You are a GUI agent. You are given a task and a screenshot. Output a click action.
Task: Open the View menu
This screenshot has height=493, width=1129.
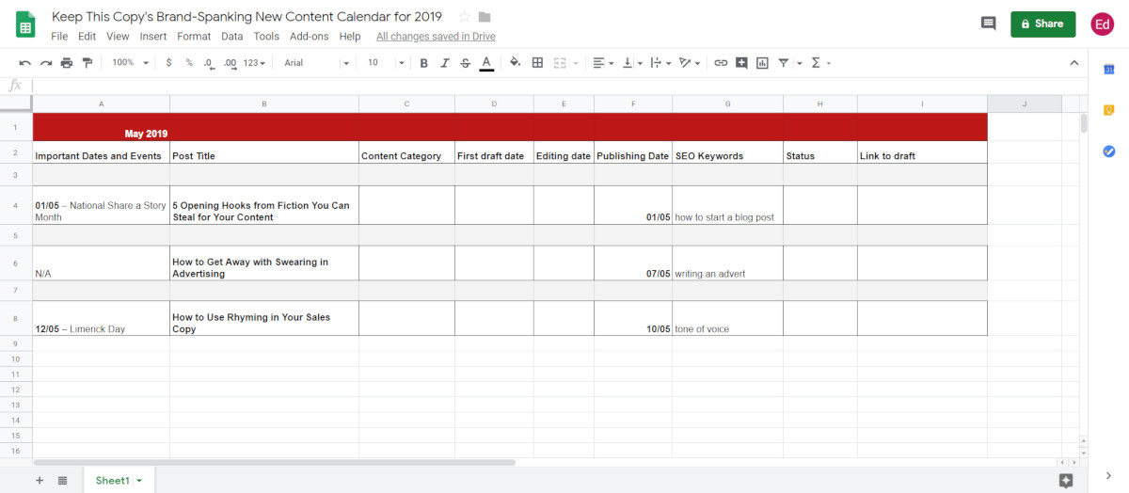click(118, 37)
